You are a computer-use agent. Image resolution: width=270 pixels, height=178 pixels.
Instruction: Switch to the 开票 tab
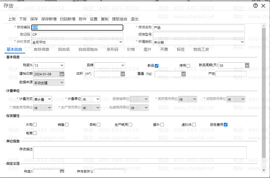coord(164,49)
